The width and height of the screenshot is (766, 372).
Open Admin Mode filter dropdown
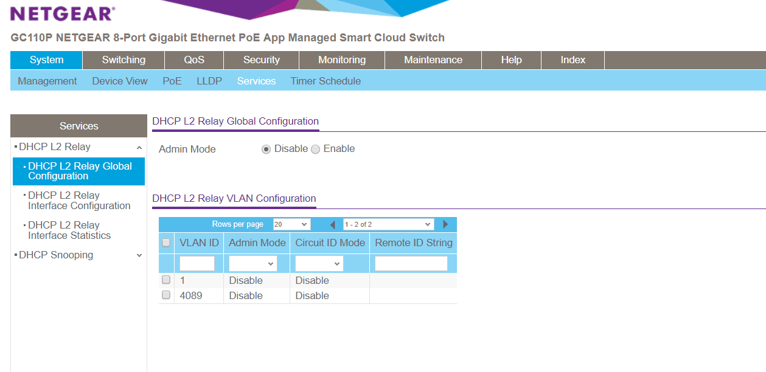(x=253, y=264)
